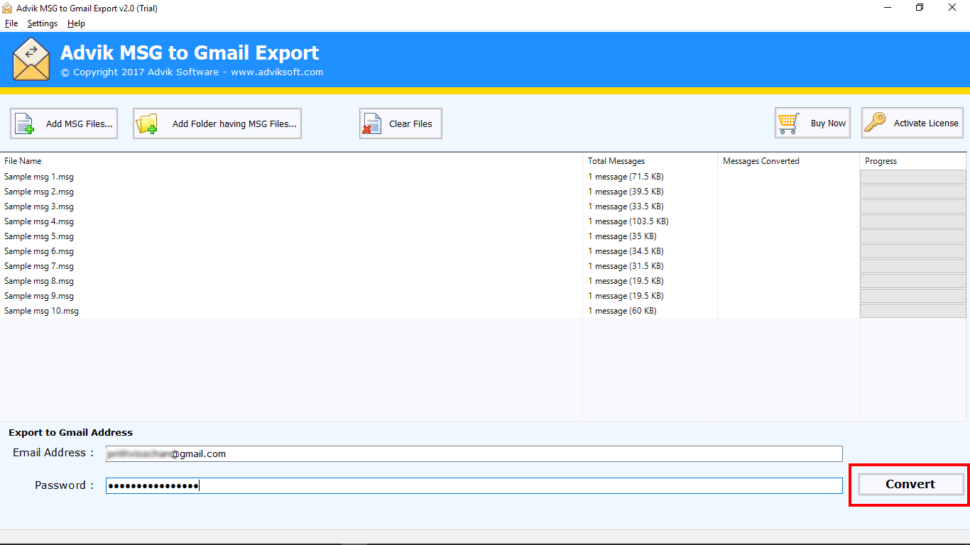Click the Add Folder having MSG Files... label
970x545 pixels.
(234, 123)
